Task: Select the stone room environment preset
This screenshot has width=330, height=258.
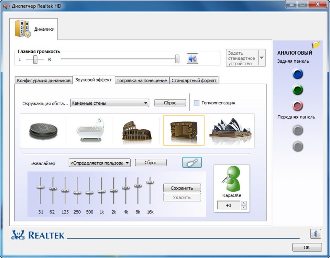Action: pos(184,130)
